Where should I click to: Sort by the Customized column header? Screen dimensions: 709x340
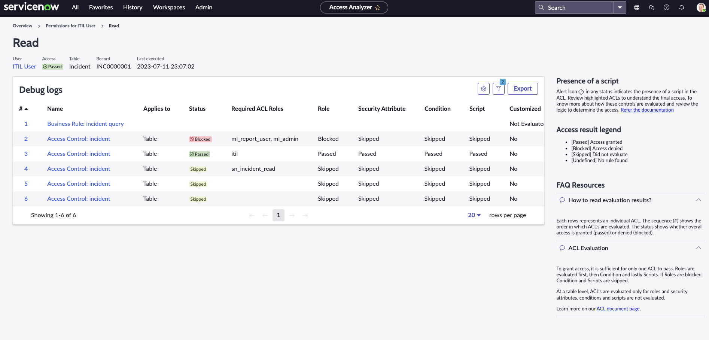[525, 109]
